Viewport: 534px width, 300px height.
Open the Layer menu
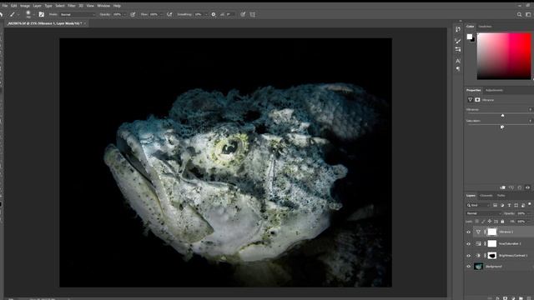point(37,6)
